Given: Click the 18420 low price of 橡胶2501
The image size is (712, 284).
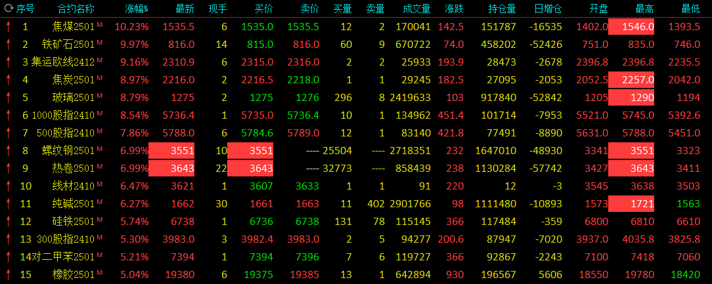Looking at the screenshot, I should [686, 274].
